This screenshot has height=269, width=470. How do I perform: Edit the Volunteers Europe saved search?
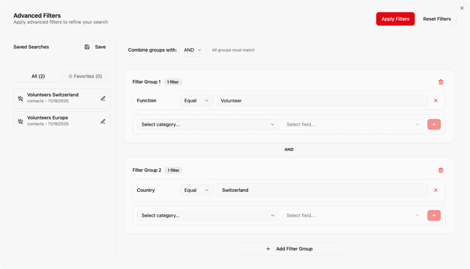click(x=103, y=121)
